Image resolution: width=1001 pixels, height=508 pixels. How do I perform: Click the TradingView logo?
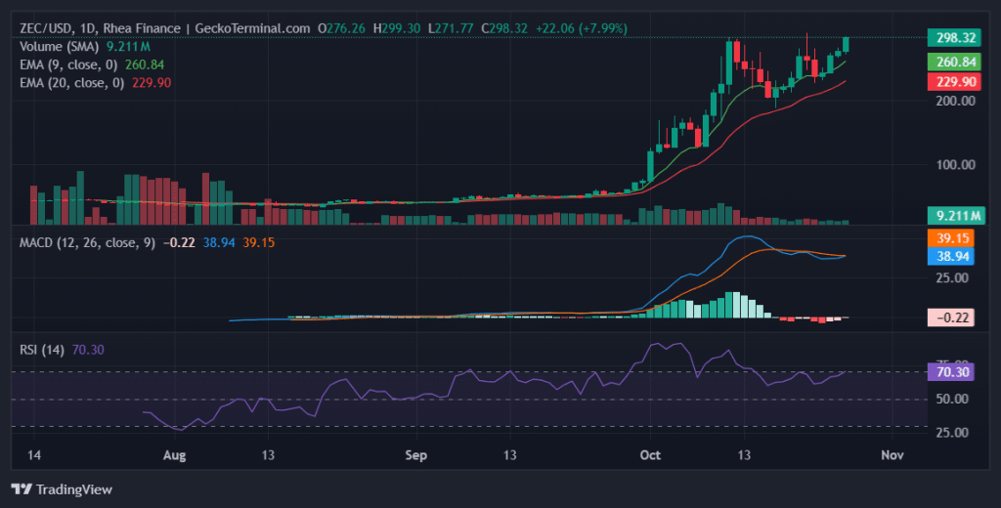(62, 489)
